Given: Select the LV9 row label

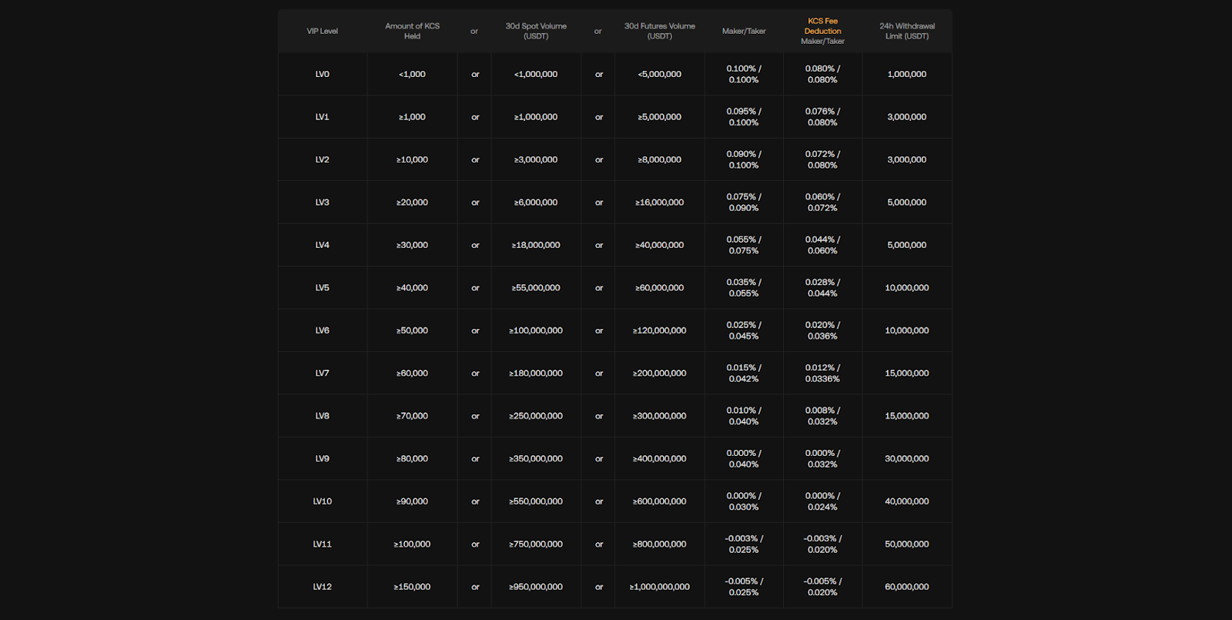Looking at the screenshot, I should tap(322, 459).
